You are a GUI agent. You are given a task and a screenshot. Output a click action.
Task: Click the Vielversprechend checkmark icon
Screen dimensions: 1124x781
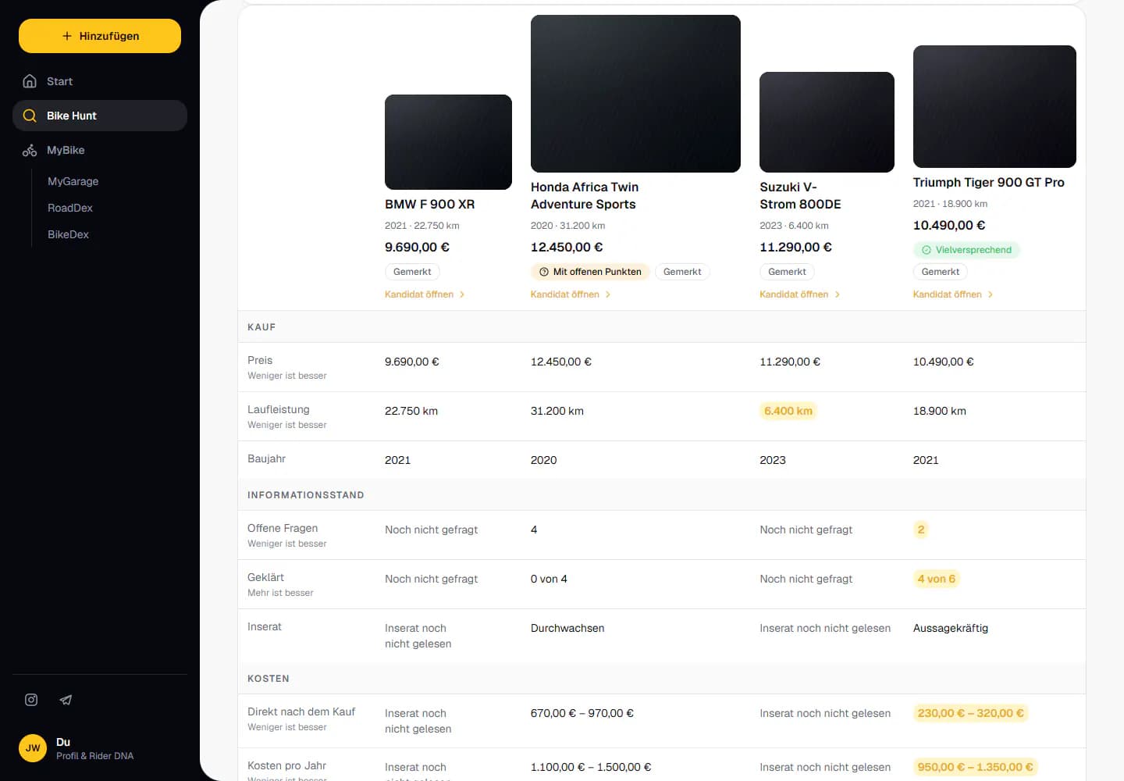tap(927, 250)
